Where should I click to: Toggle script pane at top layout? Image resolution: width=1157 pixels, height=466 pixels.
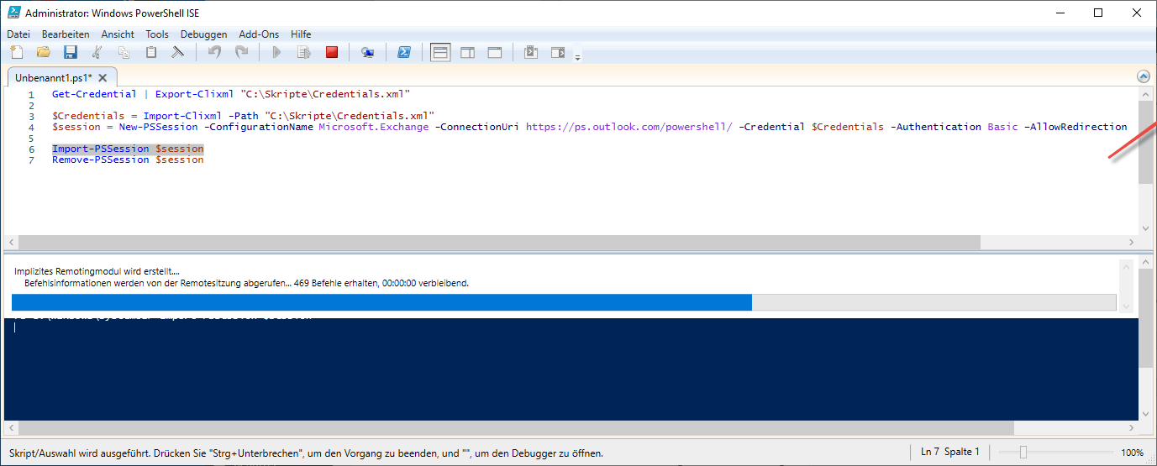pyautogui.click(x=440, y=53)
